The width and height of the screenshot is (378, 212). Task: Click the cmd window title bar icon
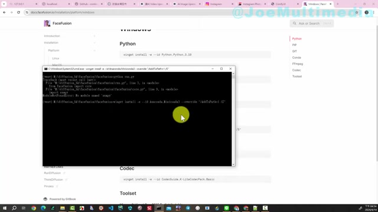point(45,69)
